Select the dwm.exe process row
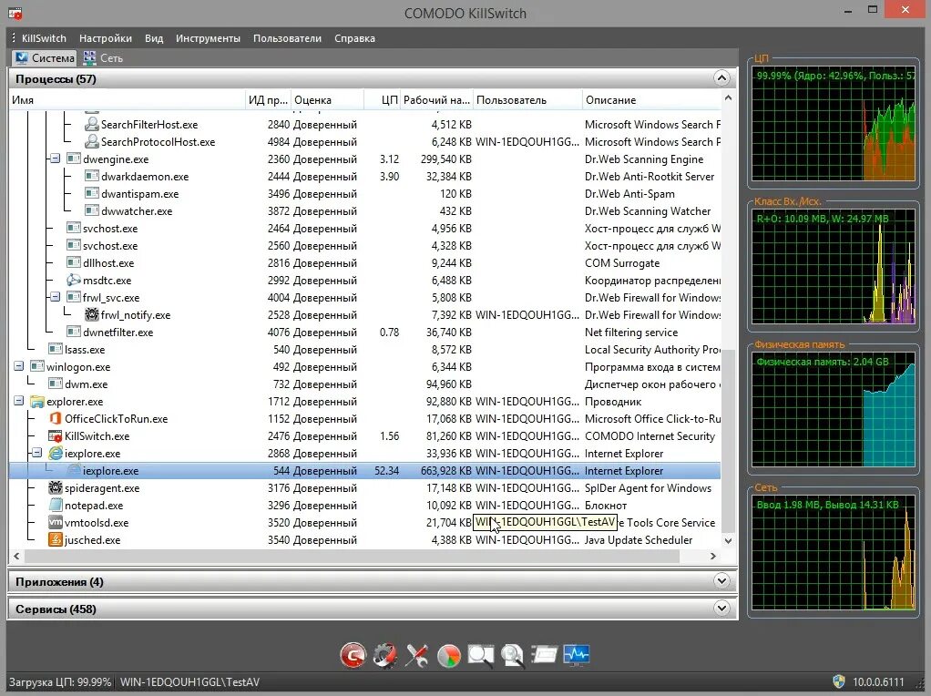 click(365, 384)
